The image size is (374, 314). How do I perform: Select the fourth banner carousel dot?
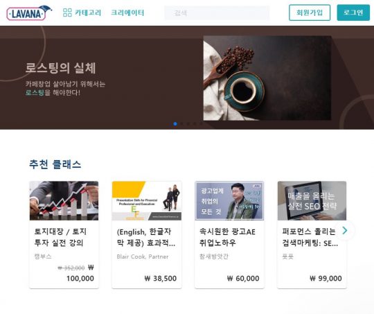pyautogui.click(x=195, y=123)
